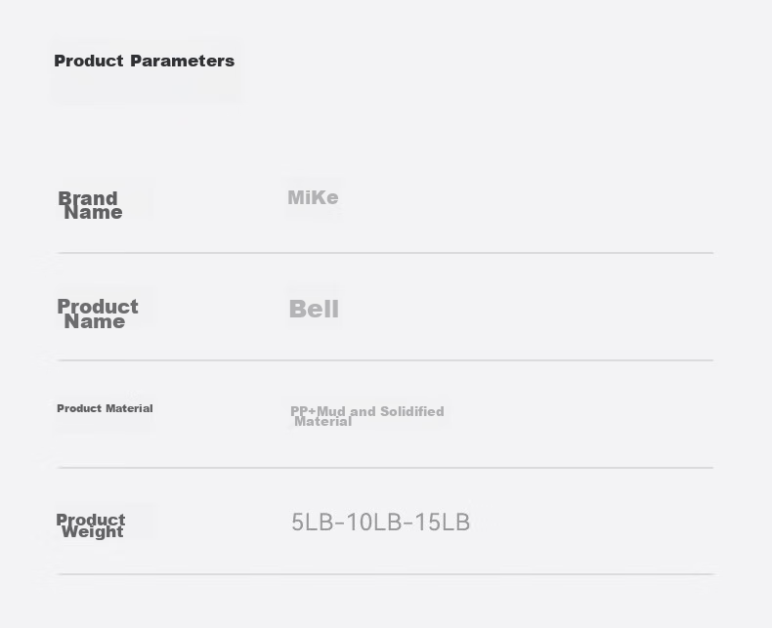Image resolution: width=772 pixels, height=628 pixels.
Task: Click the divider below Product Weight row
Action: pos(385,574)
